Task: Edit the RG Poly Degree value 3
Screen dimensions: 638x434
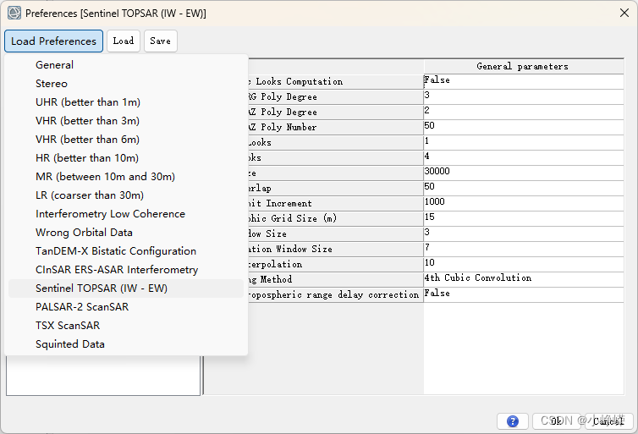Action: point(523,96)
